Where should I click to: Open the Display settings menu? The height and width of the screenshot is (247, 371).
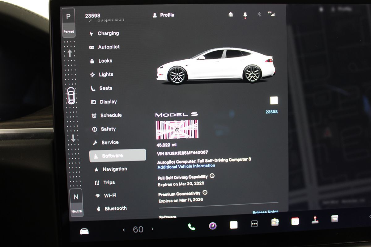[104, 102]
